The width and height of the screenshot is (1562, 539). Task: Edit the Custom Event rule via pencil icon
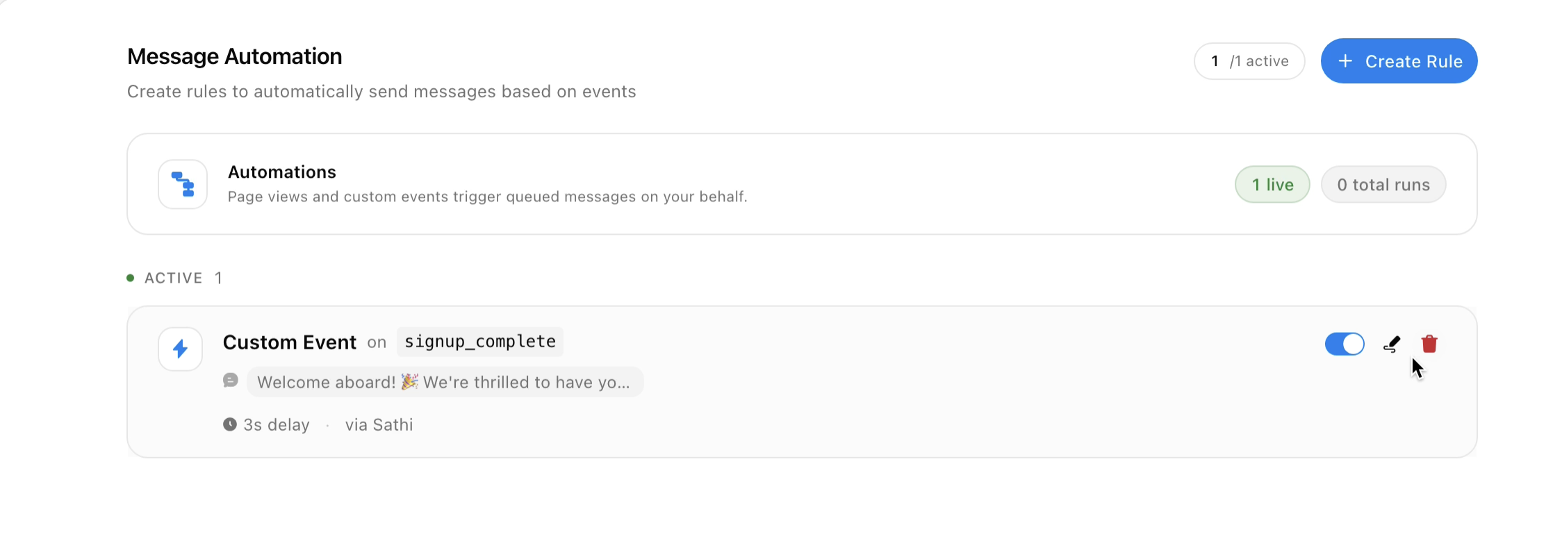(1392, 344)
